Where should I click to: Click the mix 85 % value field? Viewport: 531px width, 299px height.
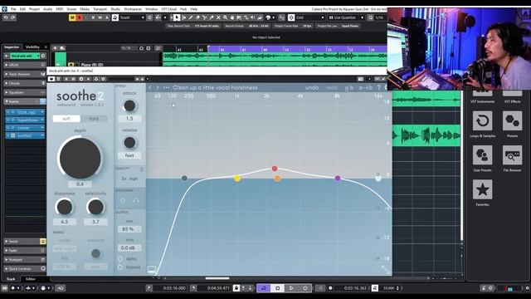click(129, 229)
